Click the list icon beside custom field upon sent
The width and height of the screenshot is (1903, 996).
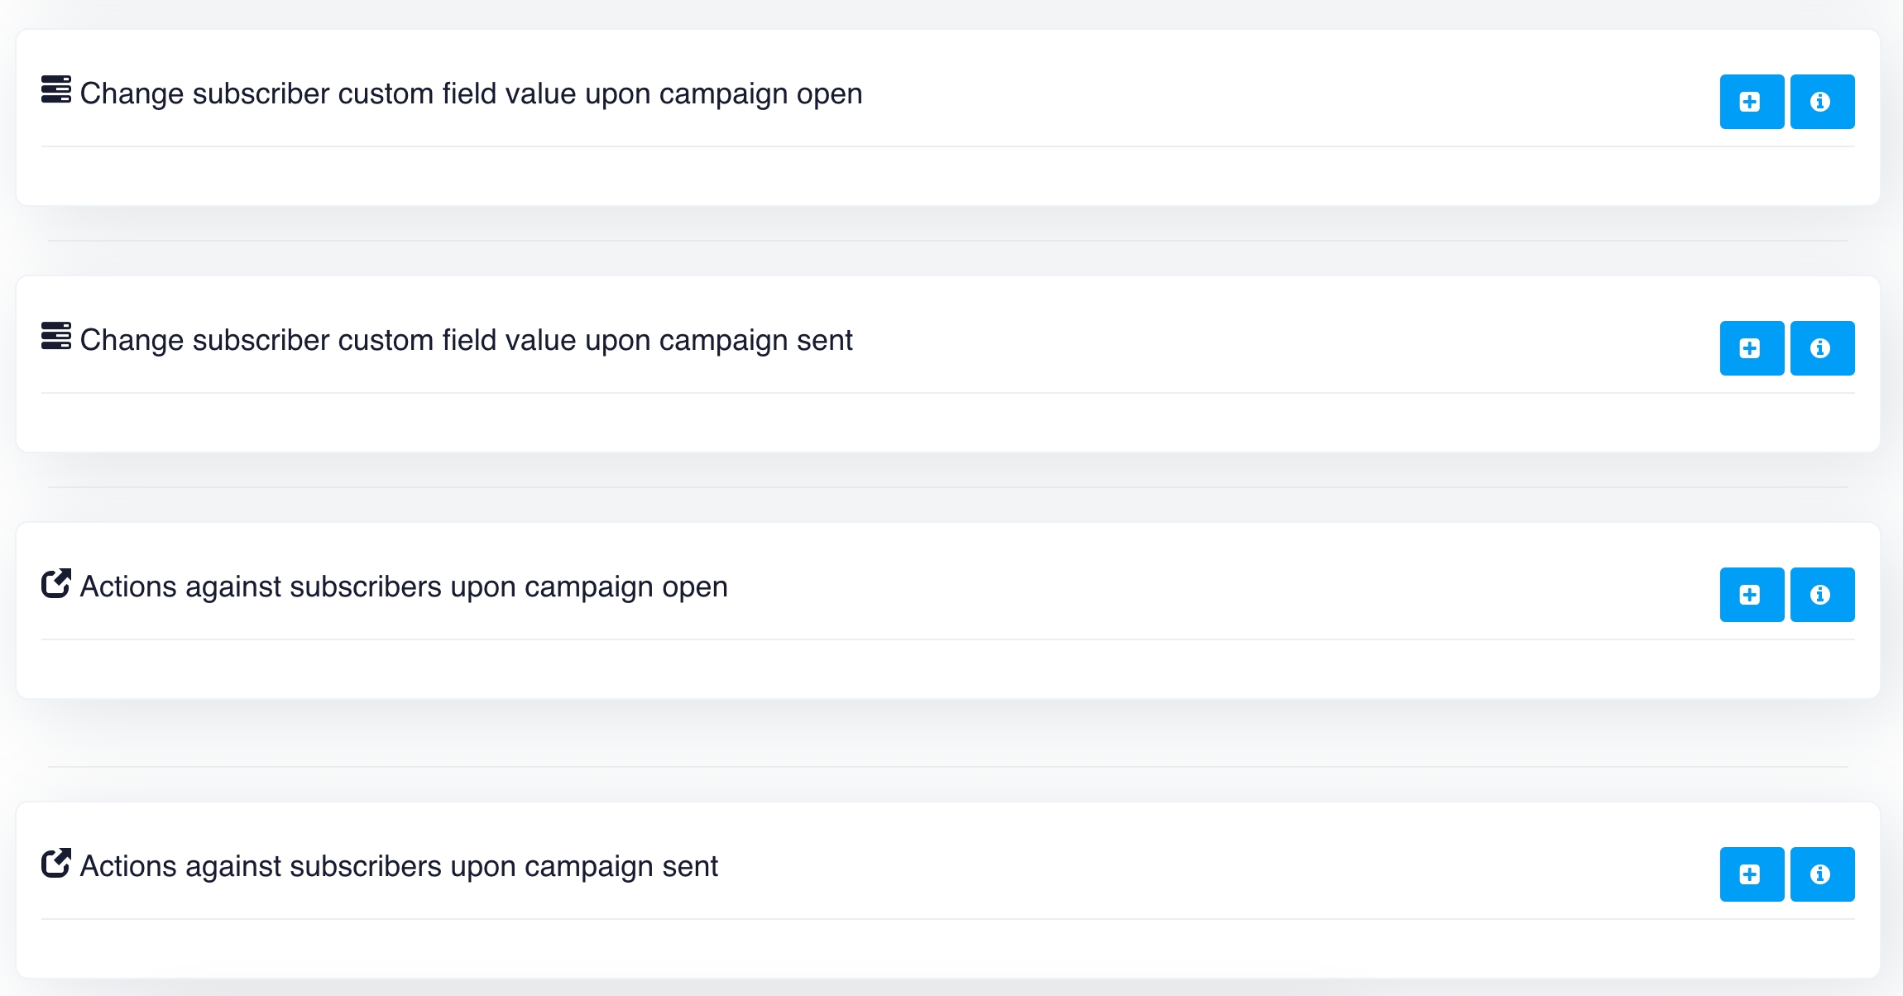pyautogui.click(x=56, y=336)
